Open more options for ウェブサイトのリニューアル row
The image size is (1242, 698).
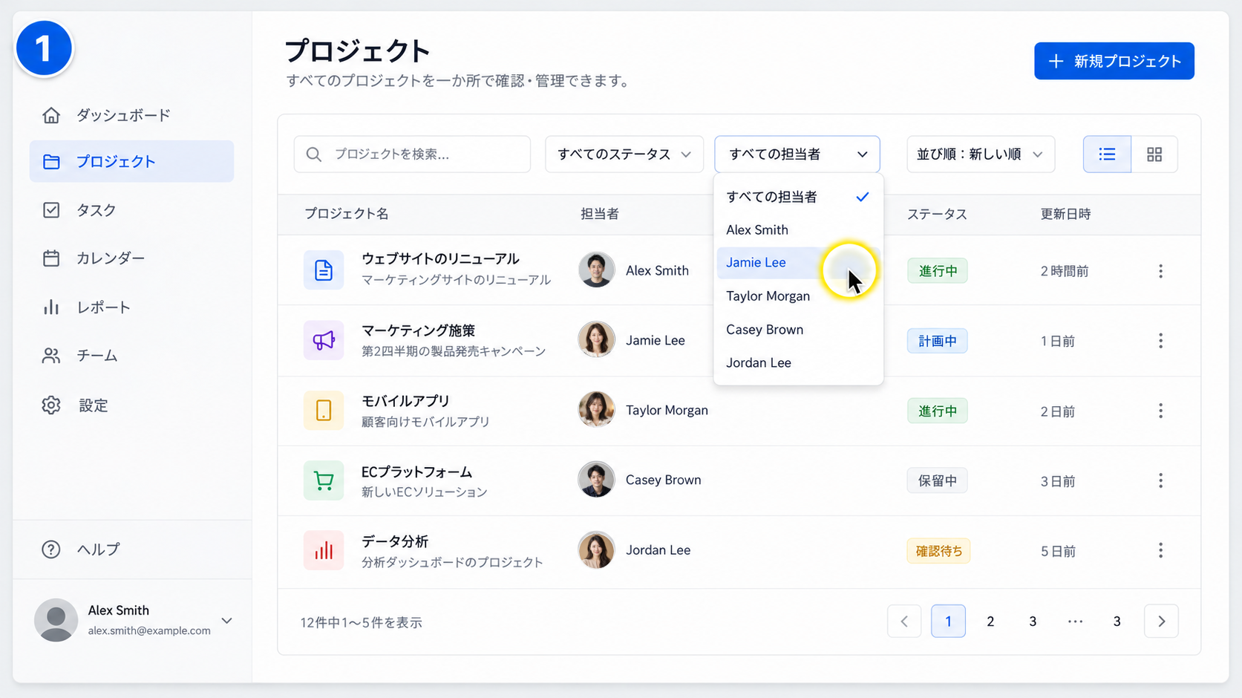click(x=1160, y=271)
